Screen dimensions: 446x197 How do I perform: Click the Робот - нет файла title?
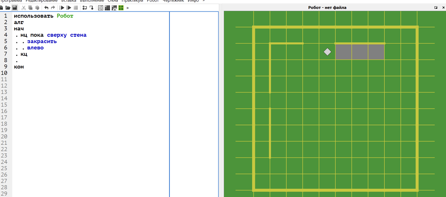pos(327,7)
